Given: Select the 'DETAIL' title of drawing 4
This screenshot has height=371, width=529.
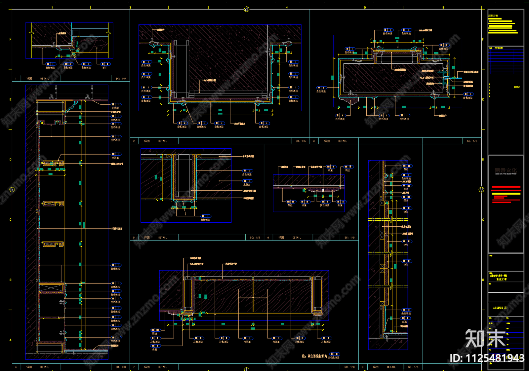Looking at the screenshot, I should point(45,367).
